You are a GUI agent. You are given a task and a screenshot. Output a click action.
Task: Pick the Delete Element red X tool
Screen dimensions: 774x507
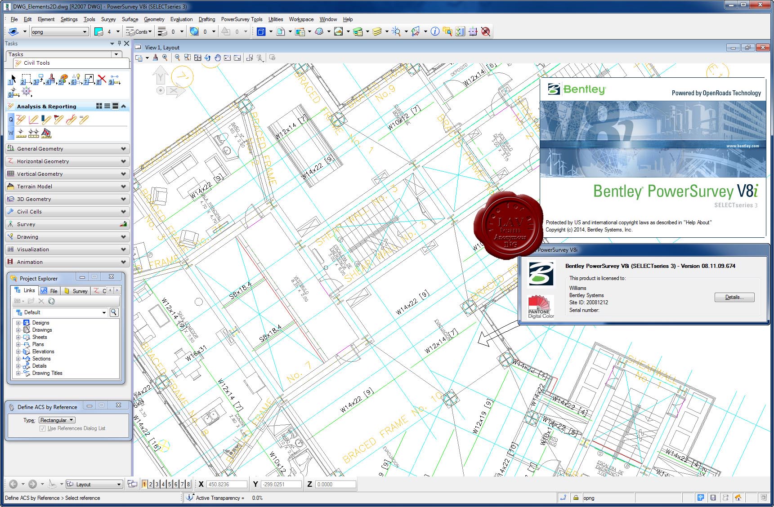(x=101, y=80)
